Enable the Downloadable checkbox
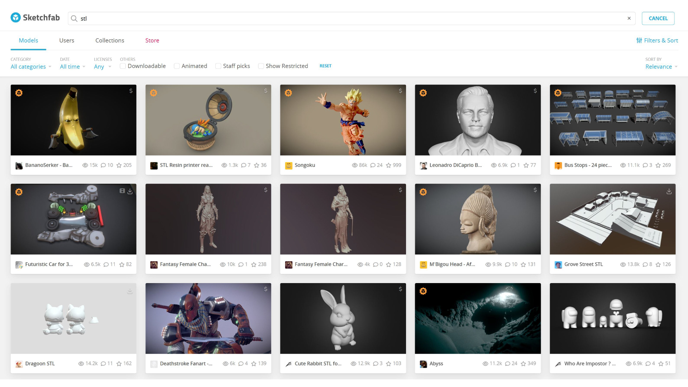The image size is (688, 387). [123, 66]
